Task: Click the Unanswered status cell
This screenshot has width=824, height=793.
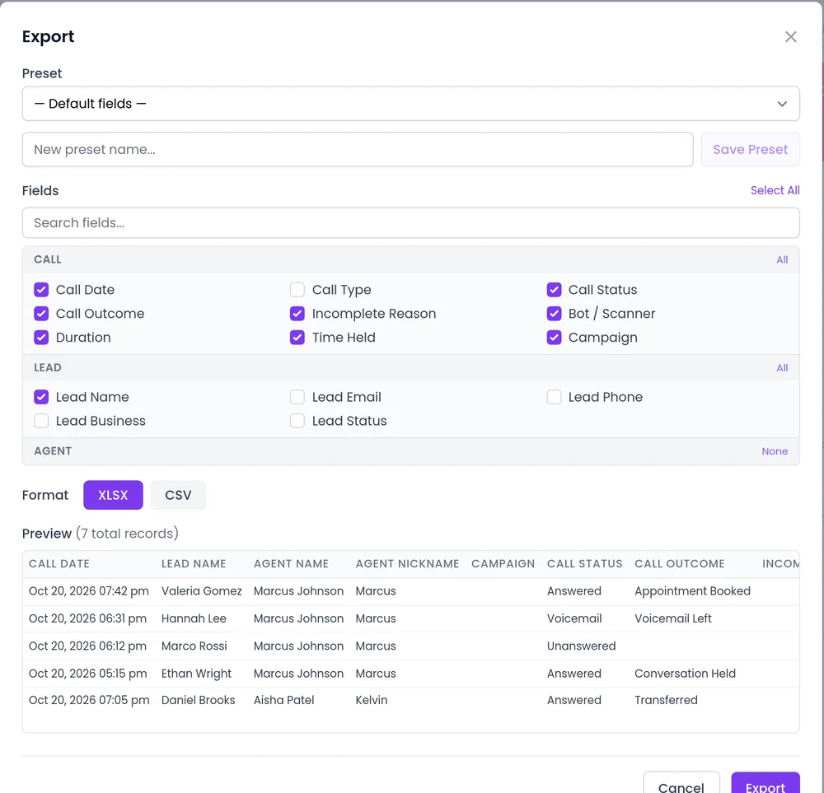Action: (581, 646)
